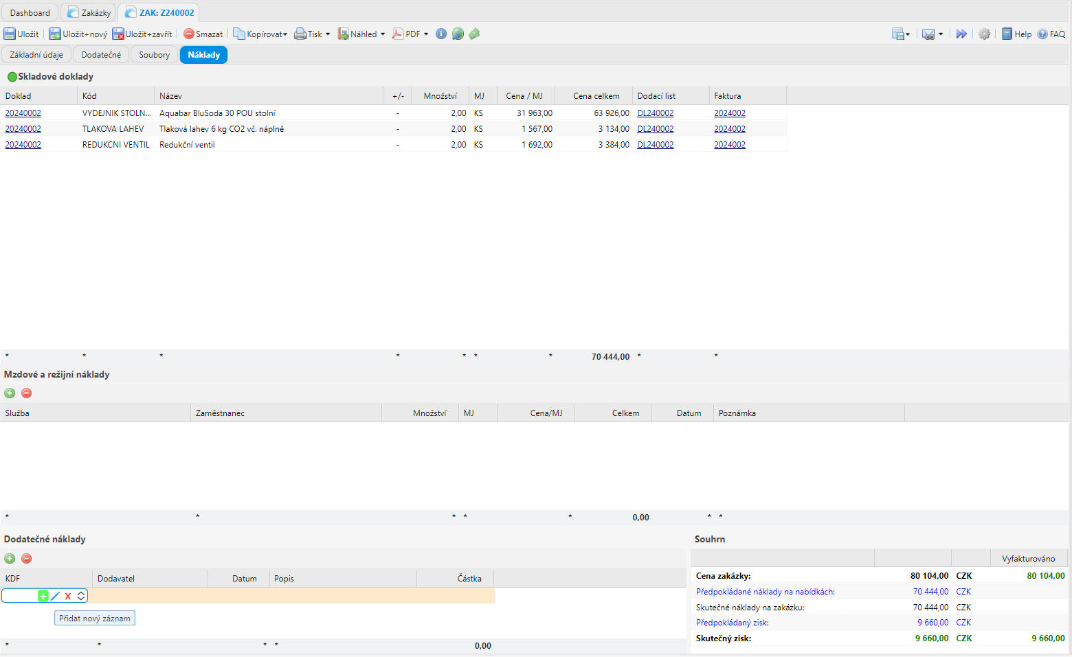Open invoice 2024002 in Redukční ventil row
Viewport: 1072px width, 657px height.
[x=729, y=145]
